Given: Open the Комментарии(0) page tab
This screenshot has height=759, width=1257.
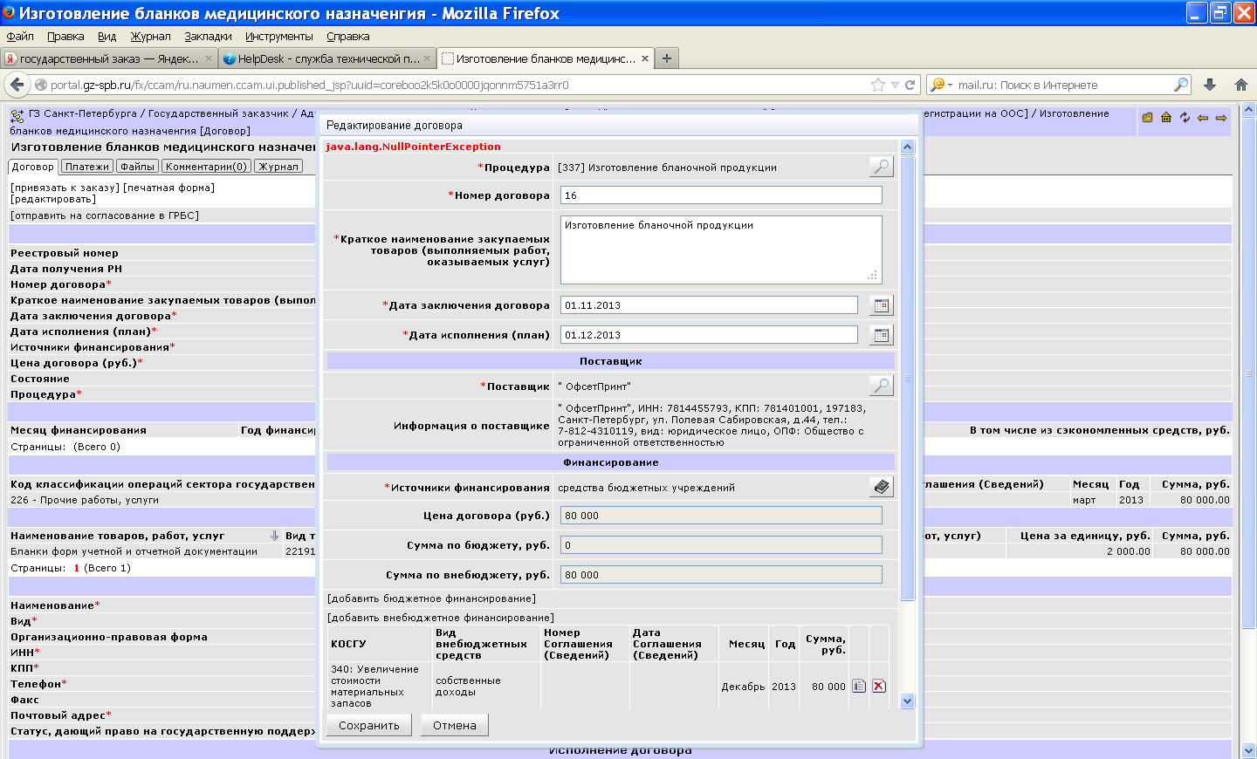Looking at the screenshot, I should pyautogui.click(x=206, y=166).
